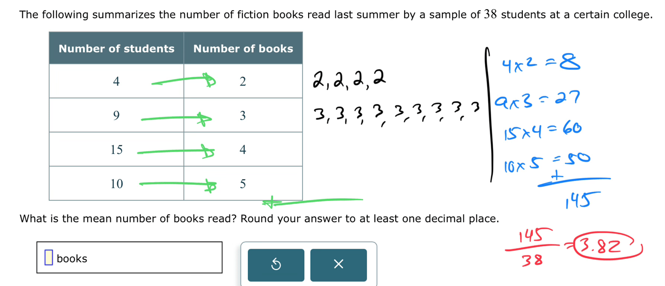665x286 pixels.
Task: Click the question text about mean number
Action: 259,219
